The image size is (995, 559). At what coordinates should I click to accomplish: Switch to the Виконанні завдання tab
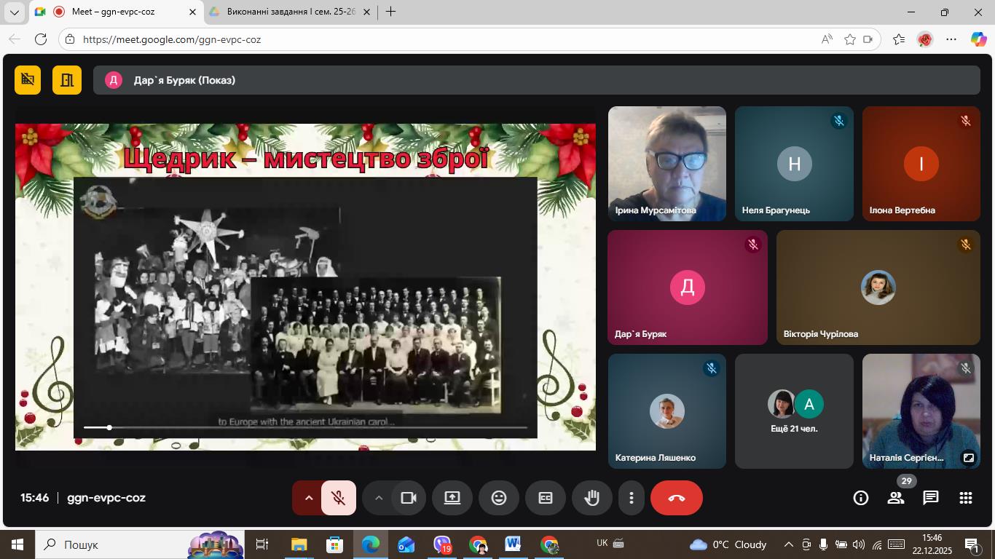click(290, 12)
